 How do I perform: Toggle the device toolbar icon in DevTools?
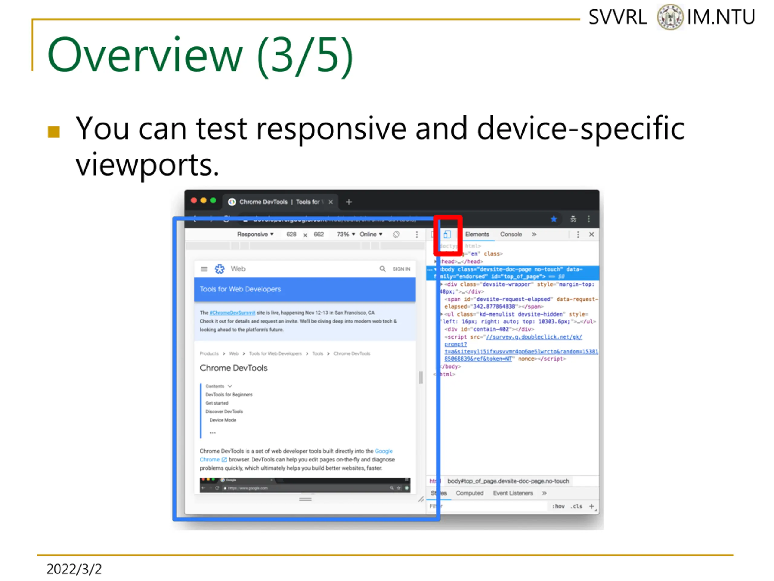[447, 234]
